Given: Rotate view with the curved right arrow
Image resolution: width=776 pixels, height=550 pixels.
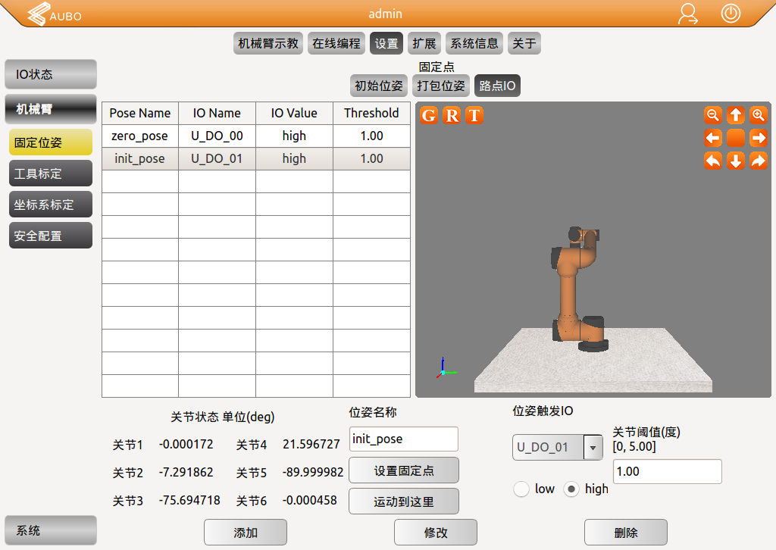Looking at the screenshot, I should pos(759,161).
